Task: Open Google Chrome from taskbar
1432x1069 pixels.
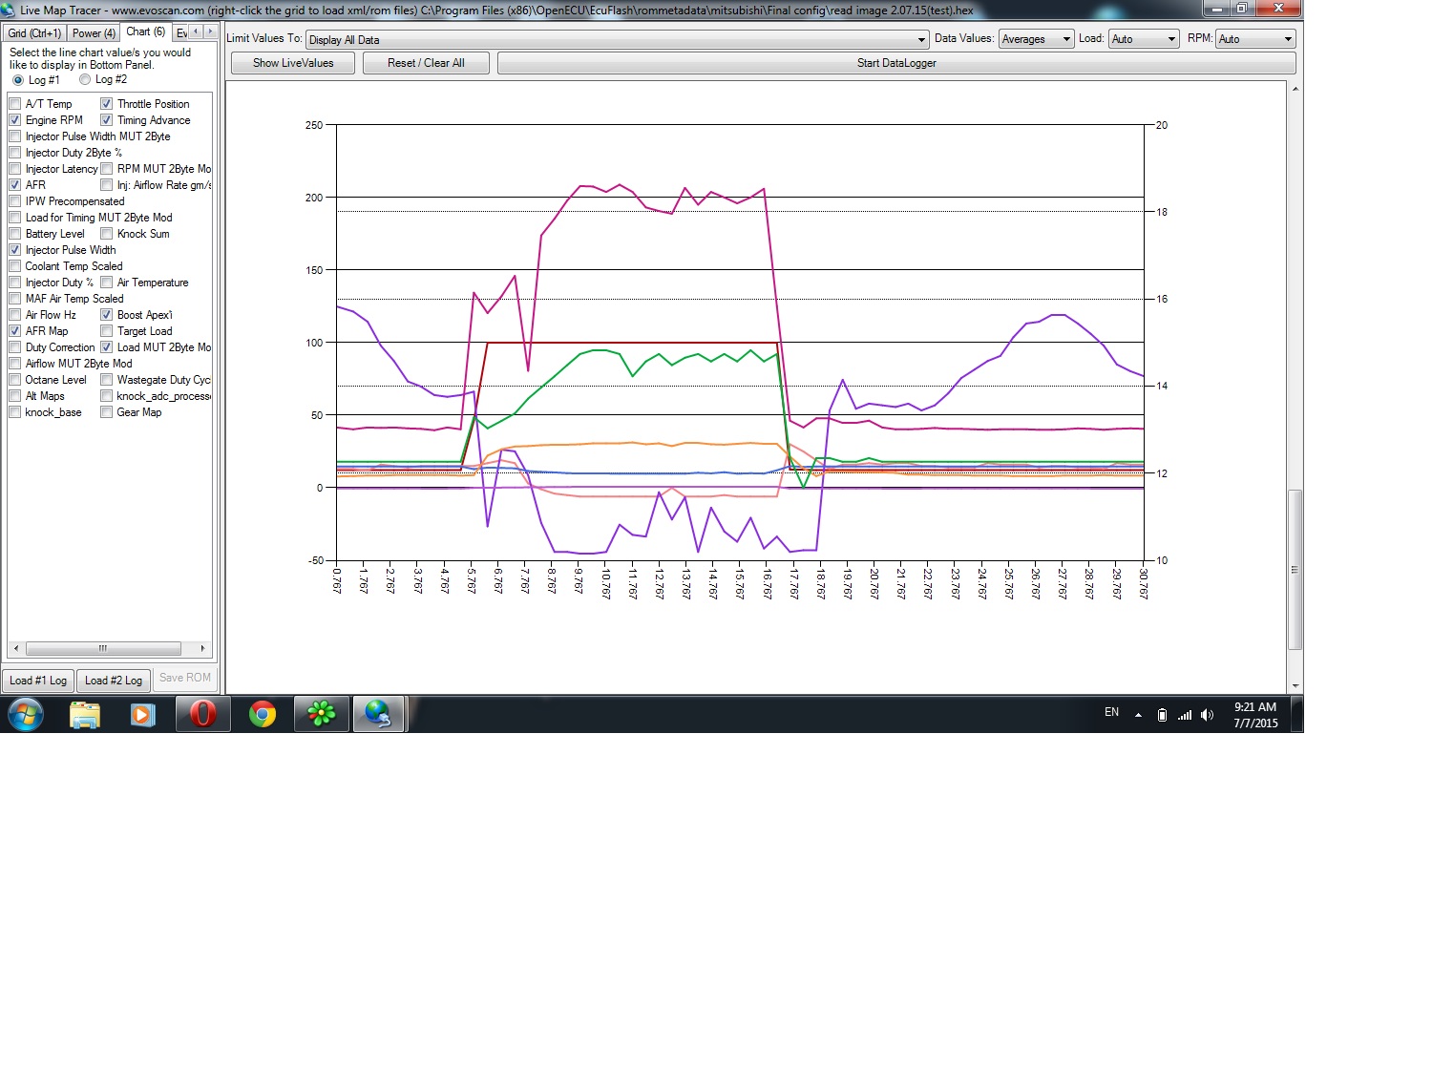Action: tap(263, 714)
